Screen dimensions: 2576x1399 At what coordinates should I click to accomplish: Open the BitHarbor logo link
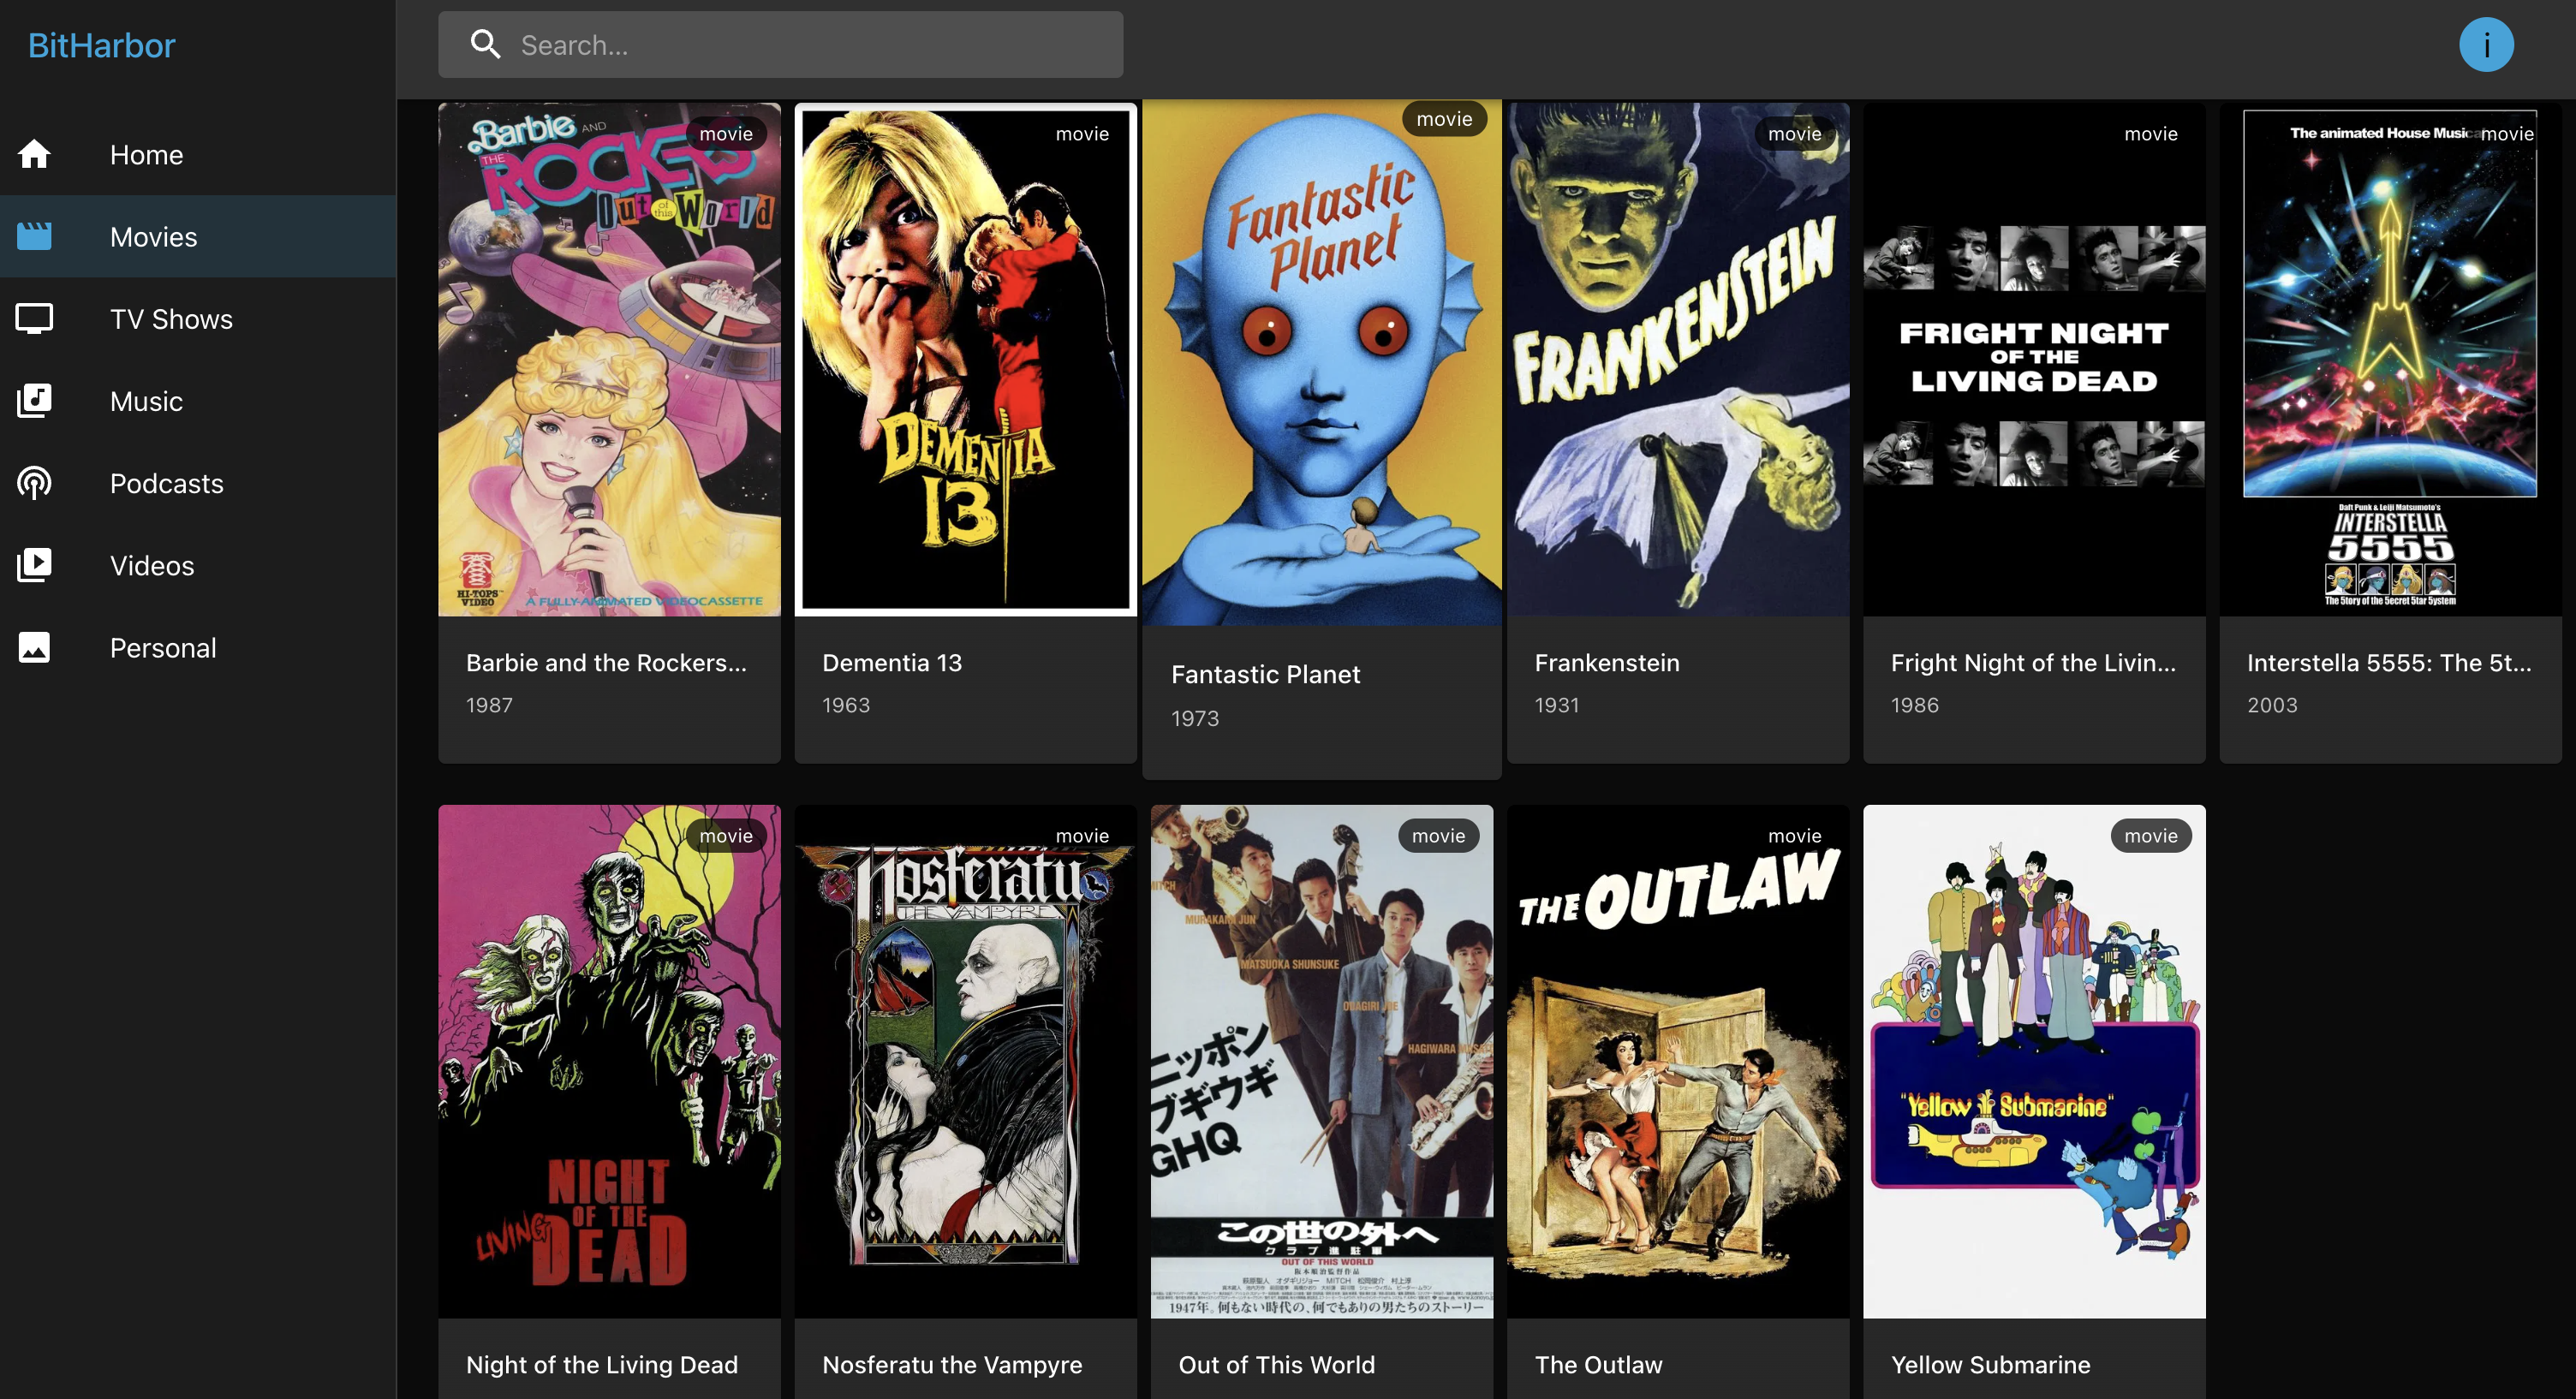[101, 45]
